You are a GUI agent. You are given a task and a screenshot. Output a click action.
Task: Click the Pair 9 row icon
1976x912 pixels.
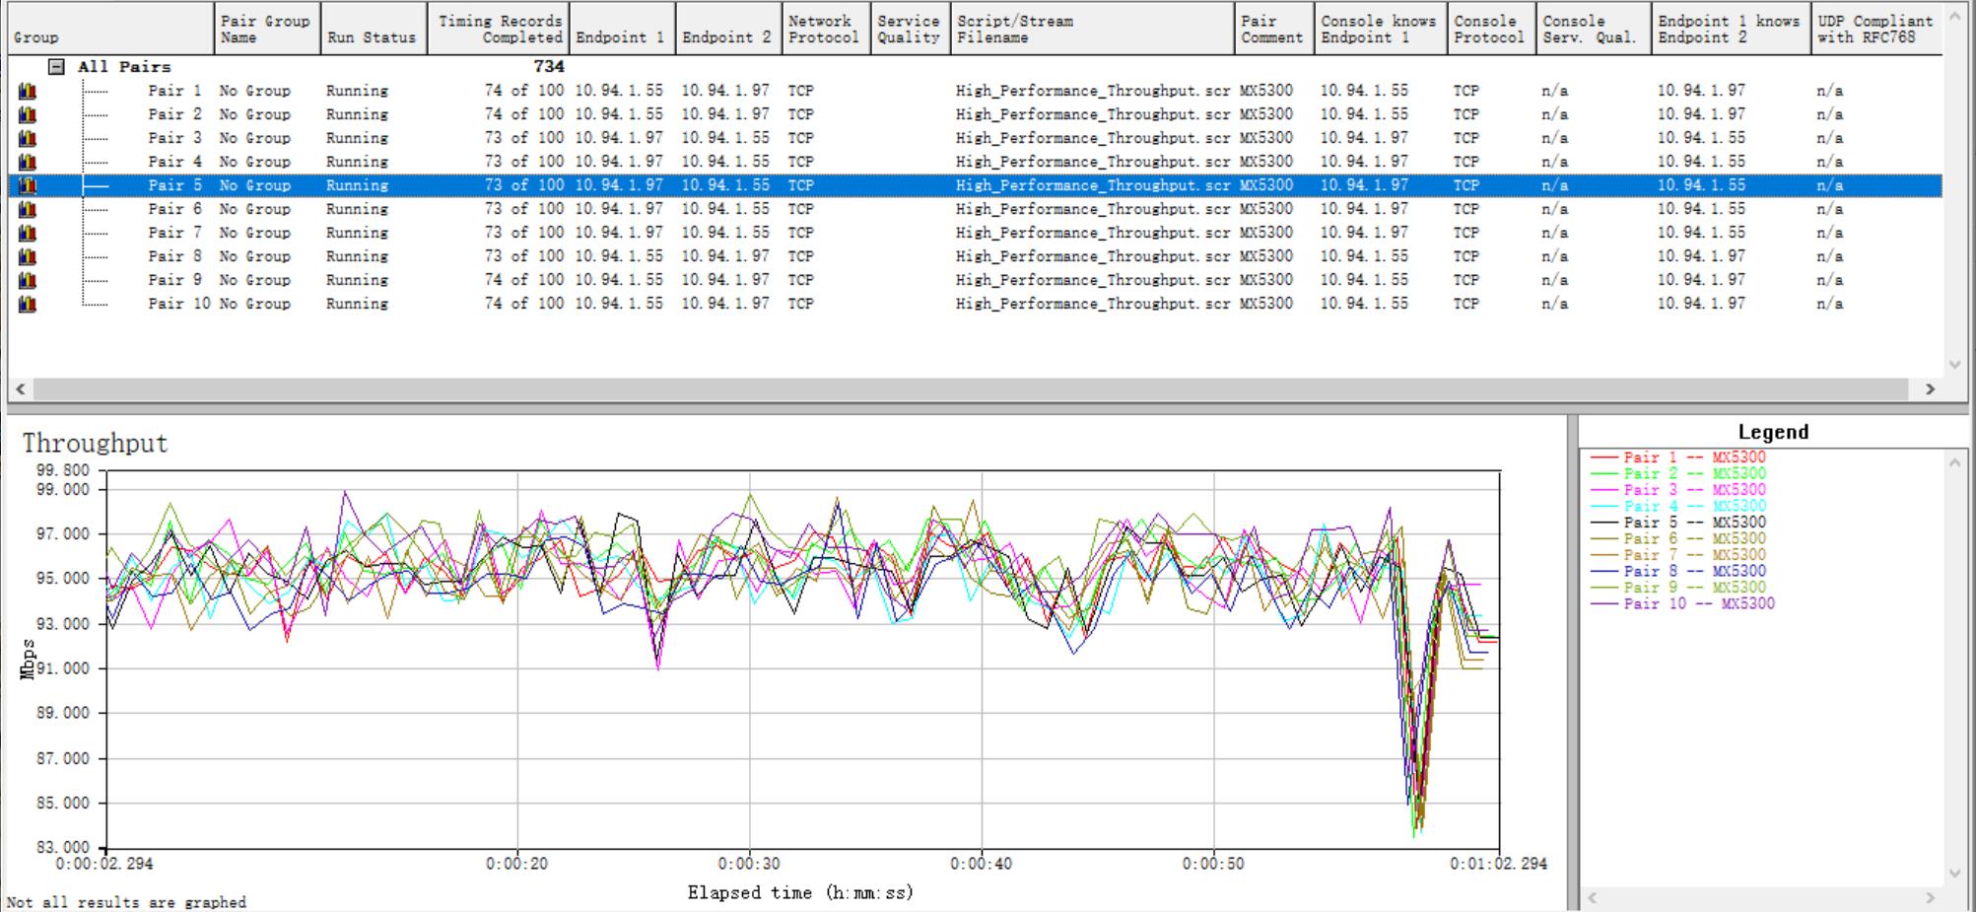point(28,280)
